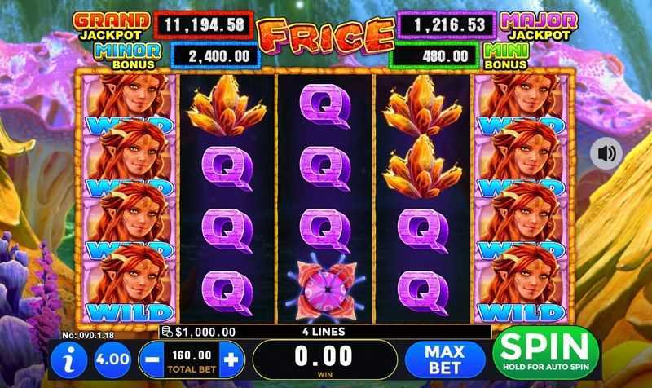The image size is (652, 388).
Task: Click the second flame crystal on reel four
Action: coord(423,166)
